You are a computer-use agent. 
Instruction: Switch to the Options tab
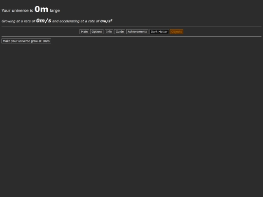97,32
